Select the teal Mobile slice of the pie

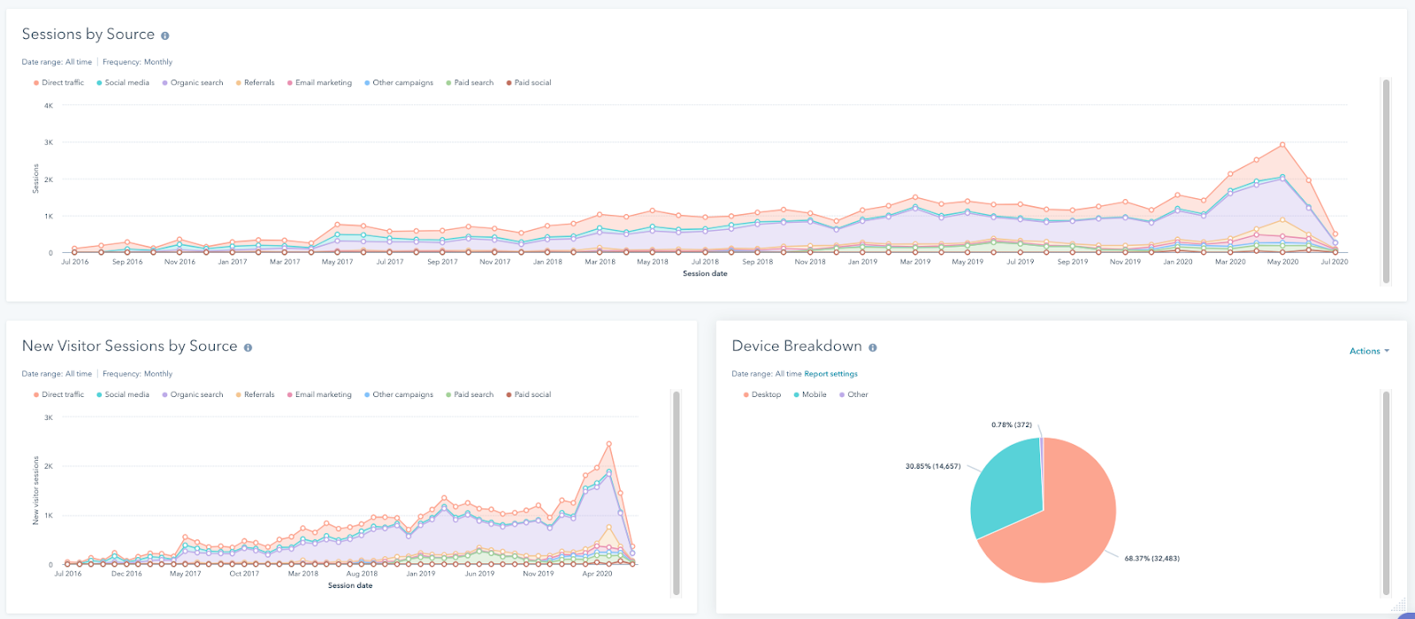coord(1008,486)
